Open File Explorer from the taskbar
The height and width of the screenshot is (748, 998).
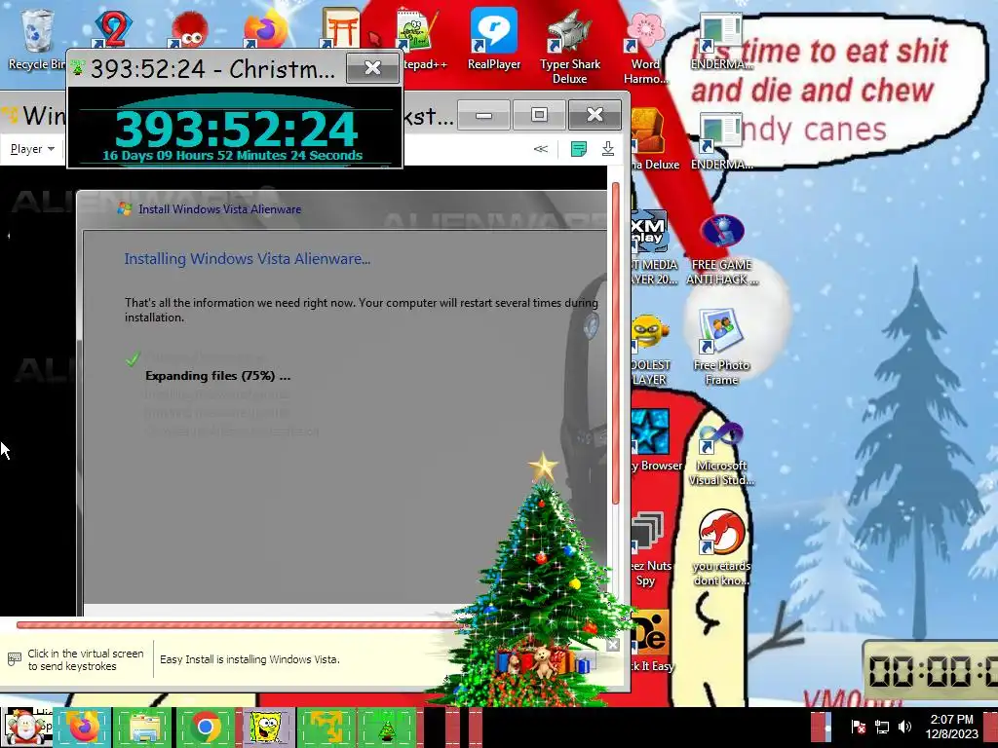click(143, 728)
